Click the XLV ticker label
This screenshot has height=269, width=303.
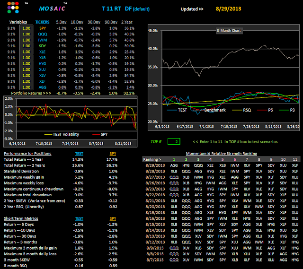tap(43, 76)
